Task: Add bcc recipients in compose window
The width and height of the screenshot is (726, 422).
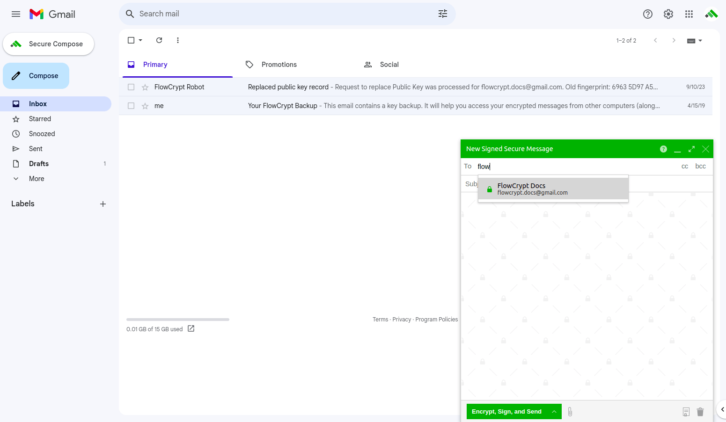Action: (x=700, y=167)
